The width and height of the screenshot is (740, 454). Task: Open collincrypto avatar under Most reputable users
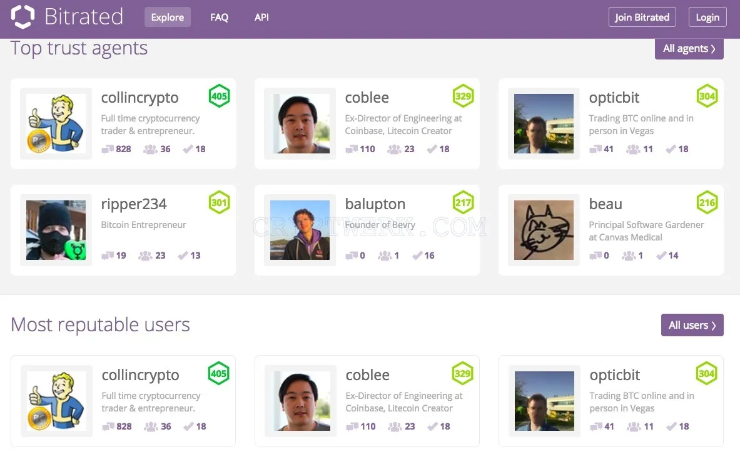[x=57, y=401]
